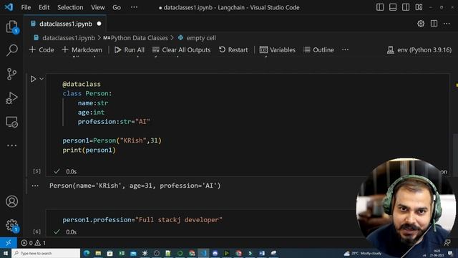Open the Variables viewer

click(278, 50)
